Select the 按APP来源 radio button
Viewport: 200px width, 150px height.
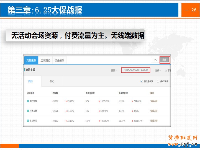point(158,81)
